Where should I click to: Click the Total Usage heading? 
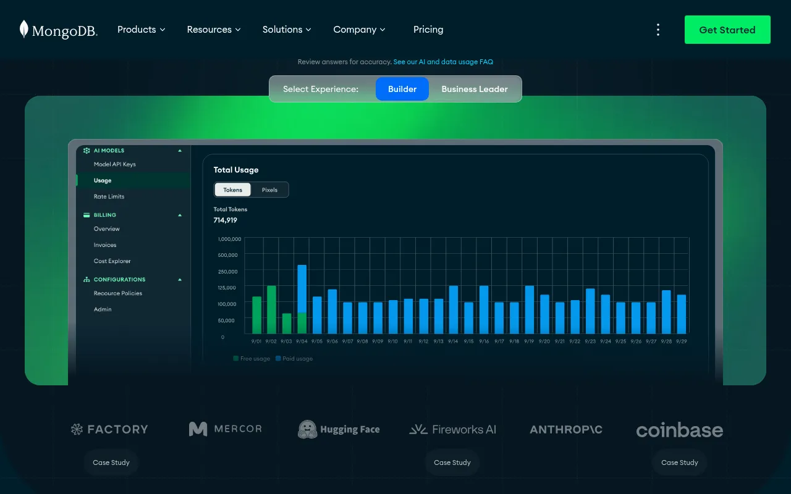coord(236,170)
